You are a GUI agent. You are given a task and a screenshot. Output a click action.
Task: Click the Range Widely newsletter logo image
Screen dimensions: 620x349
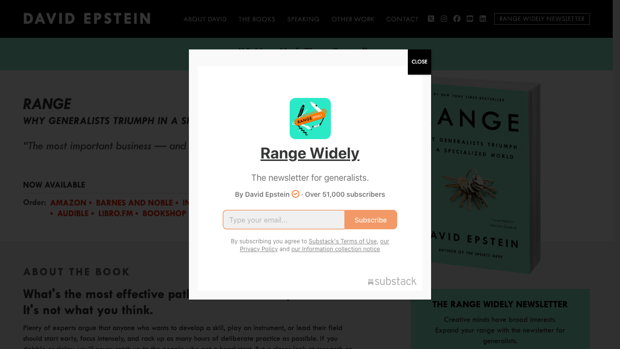[x=310, y=119]
